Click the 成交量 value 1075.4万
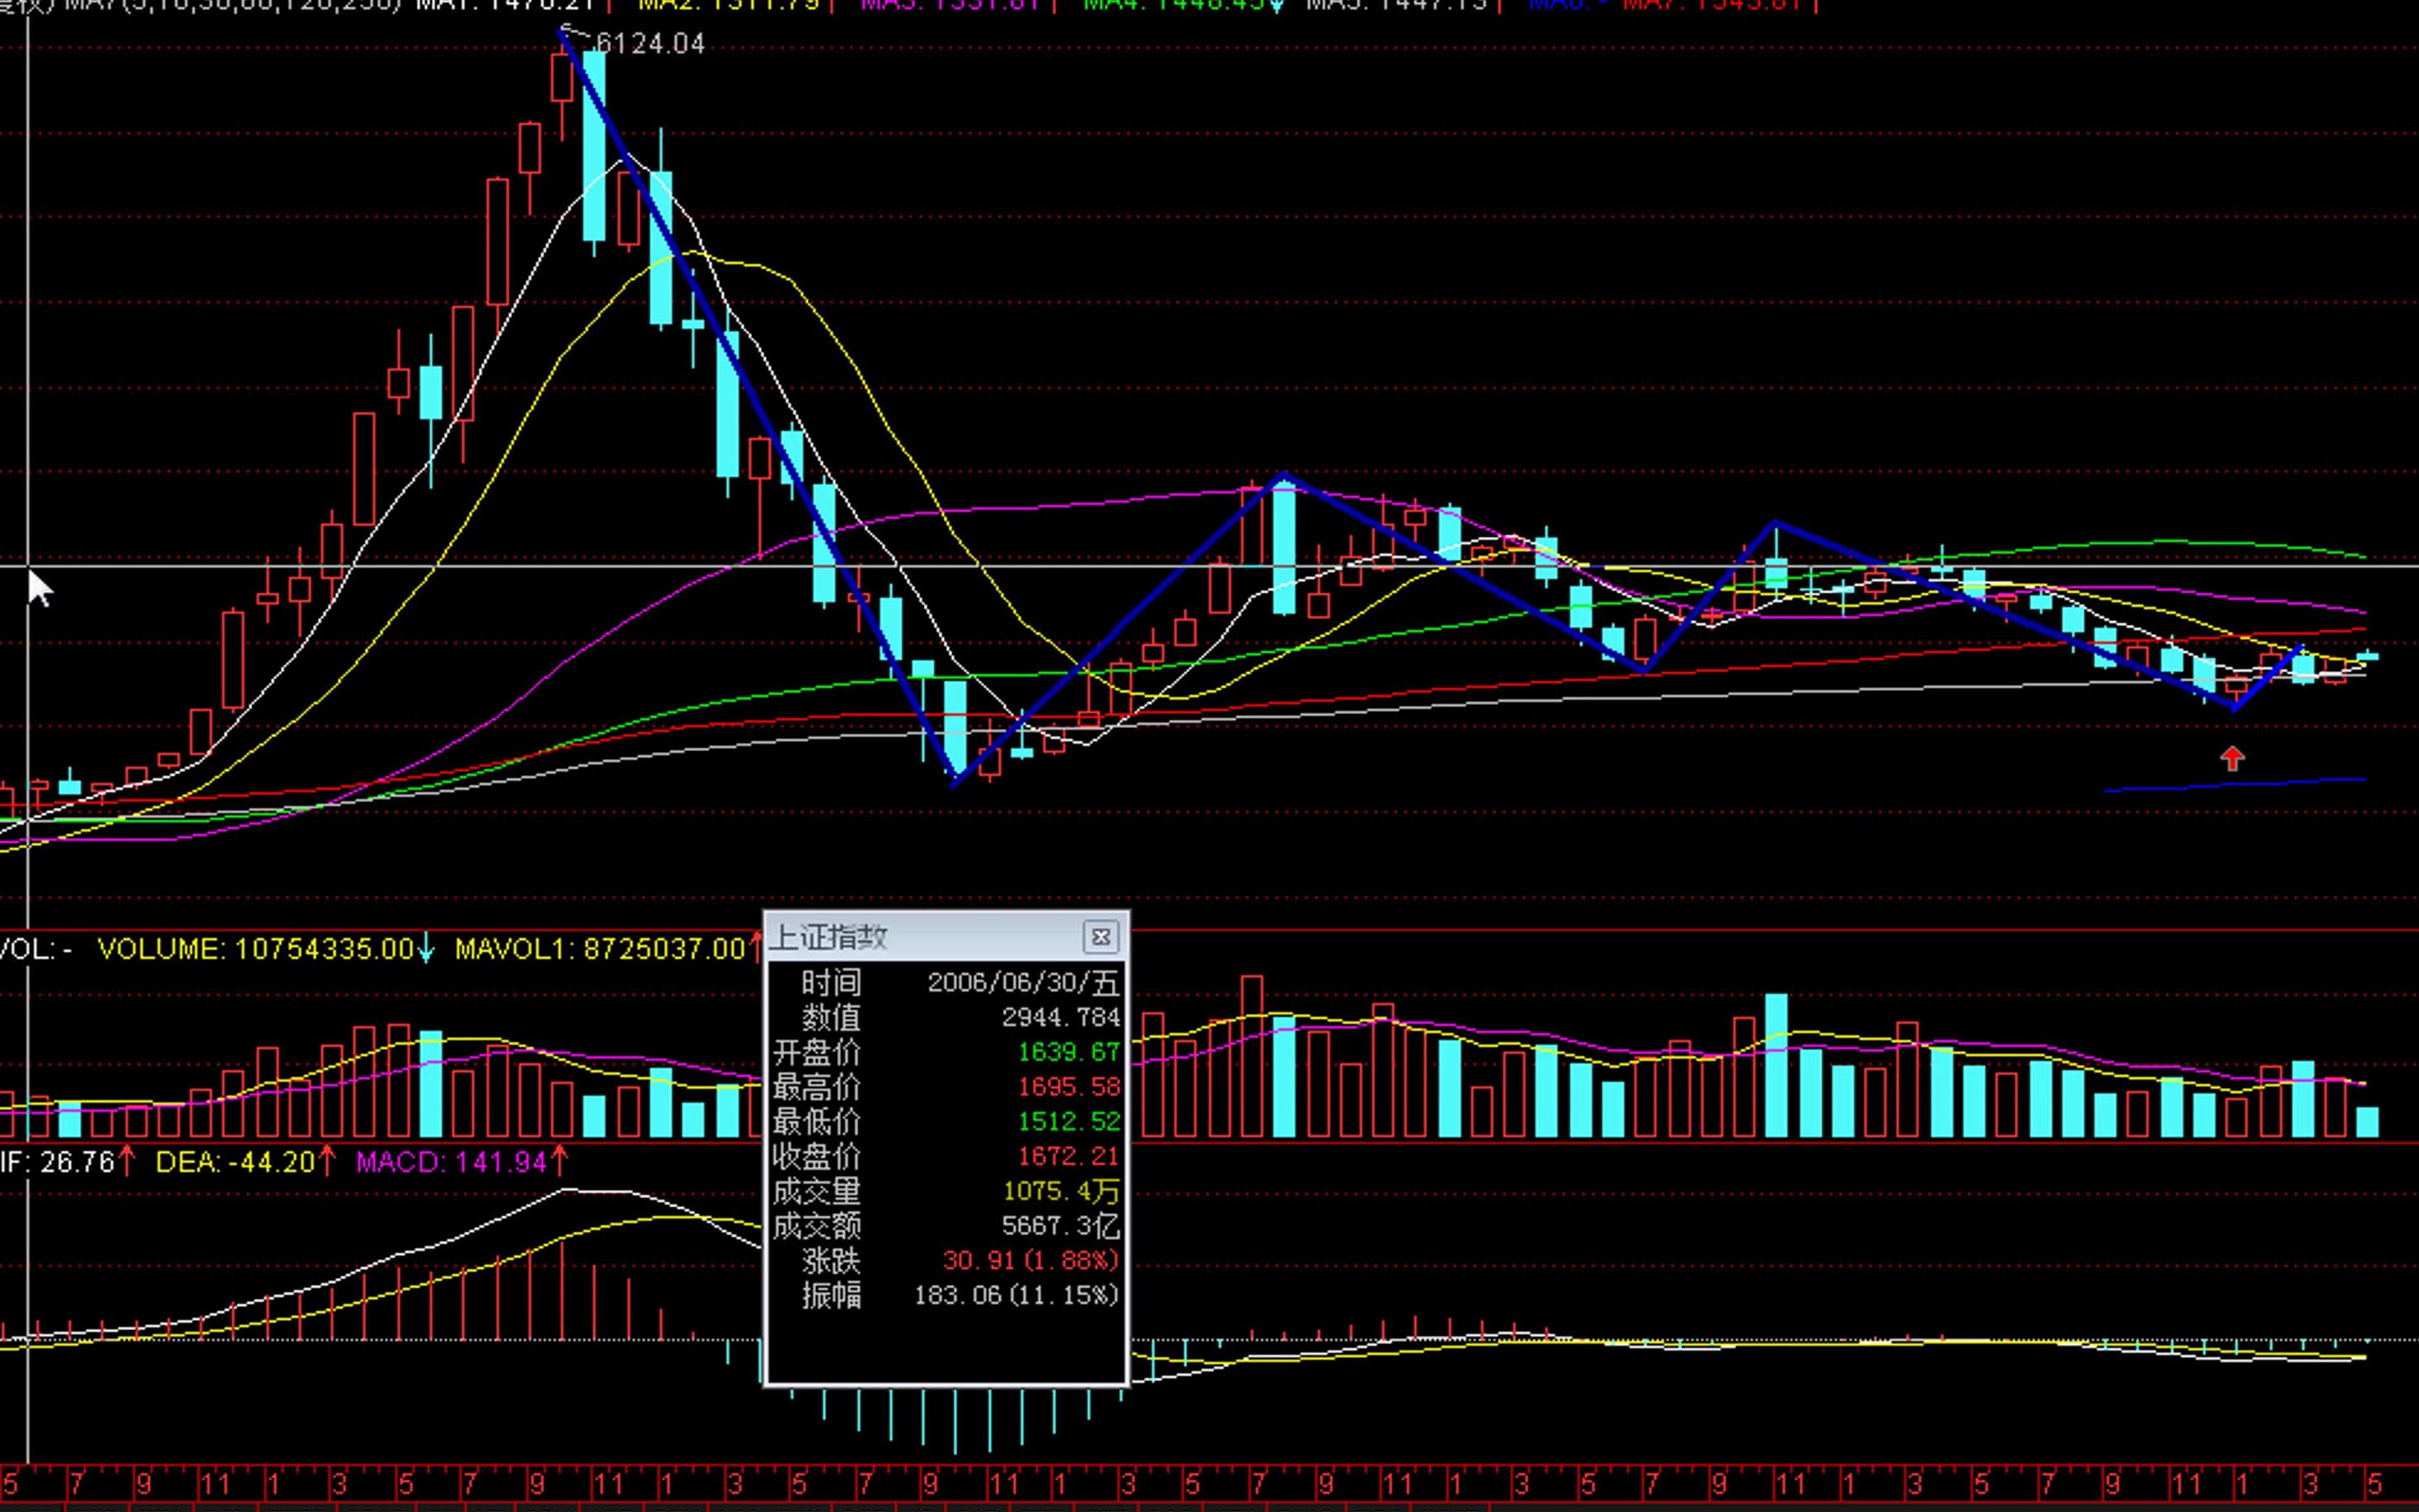Viewport: 2419px width, 1512px height. [1061, 1192]
